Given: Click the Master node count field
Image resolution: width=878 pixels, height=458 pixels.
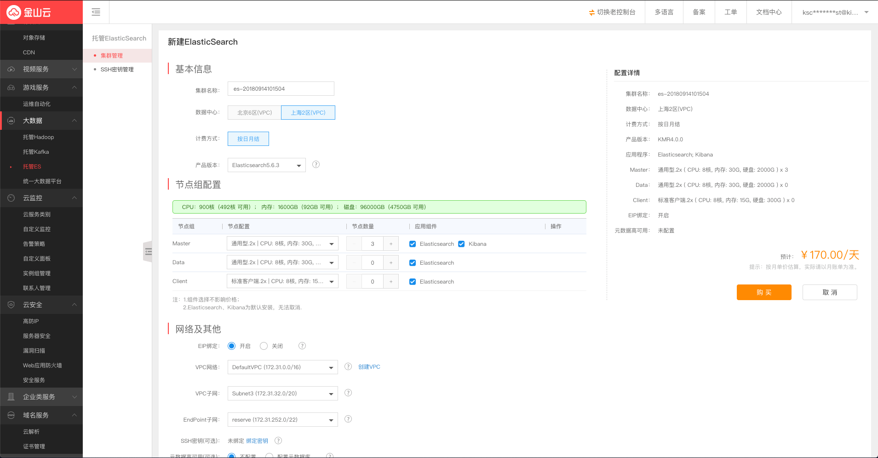Looking at the screenshot, I should tap(373, 243).
